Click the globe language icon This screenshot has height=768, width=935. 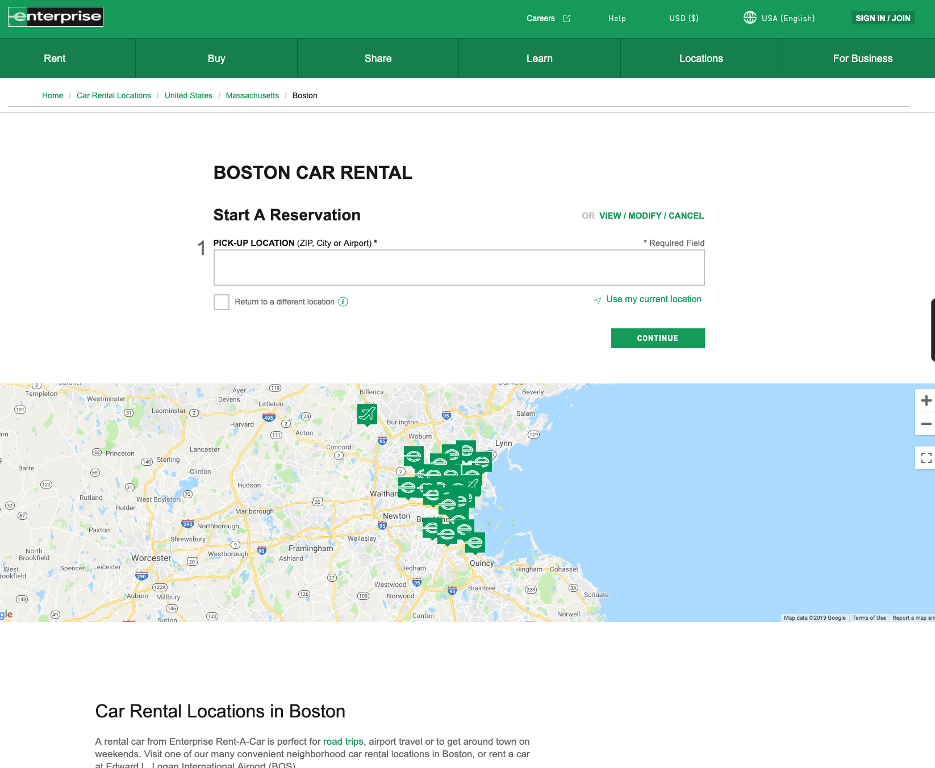coord(750,18)
